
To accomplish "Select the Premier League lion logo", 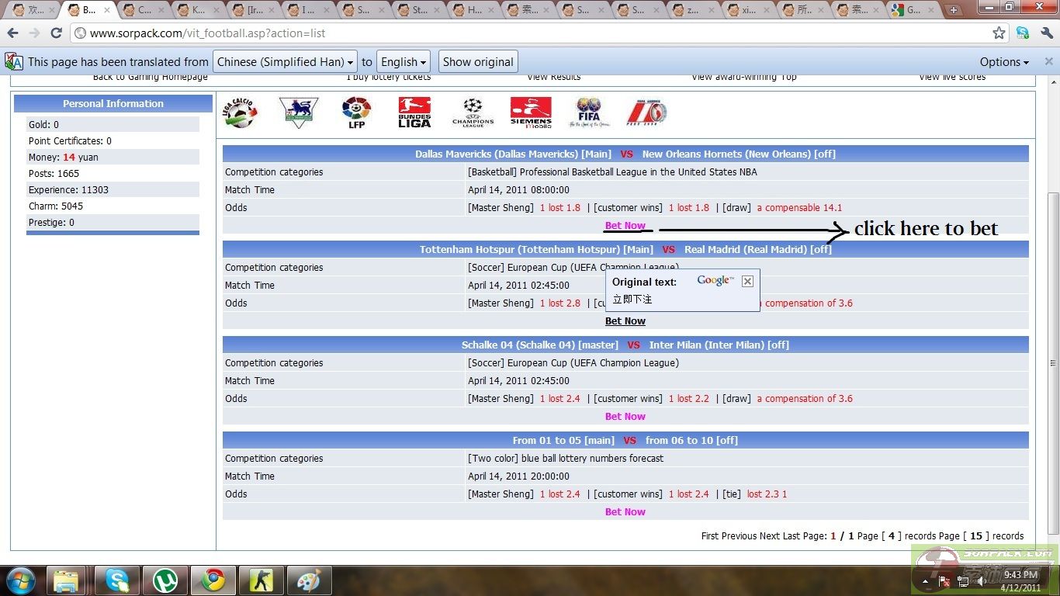I will [x=298, y=113].
